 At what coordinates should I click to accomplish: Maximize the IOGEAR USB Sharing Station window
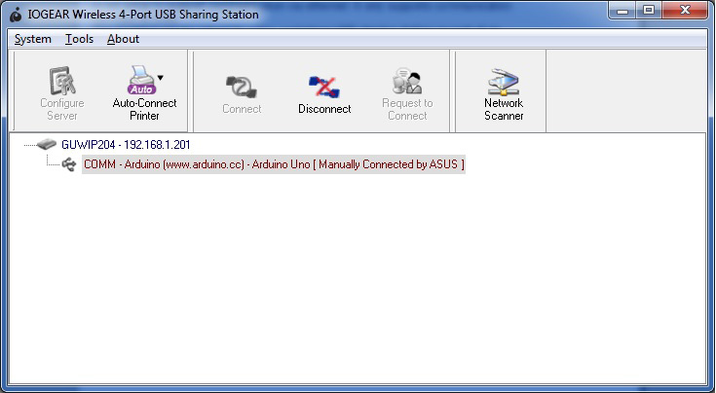[649, 11]
